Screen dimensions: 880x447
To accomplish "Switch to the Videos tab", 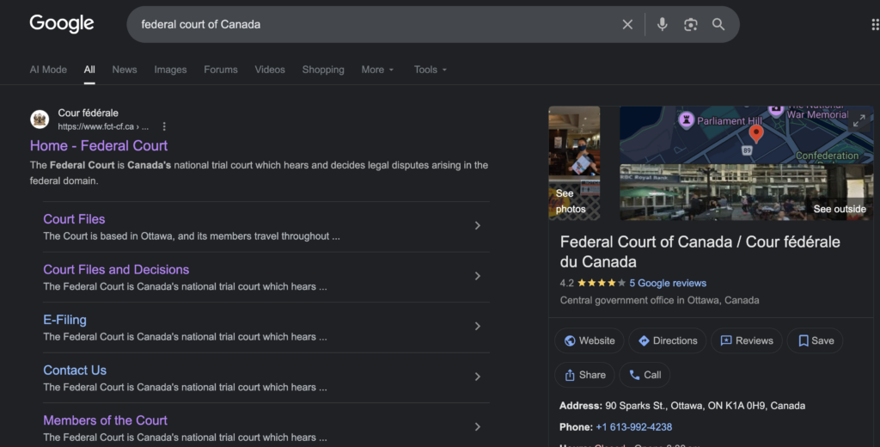I will 270,70.
